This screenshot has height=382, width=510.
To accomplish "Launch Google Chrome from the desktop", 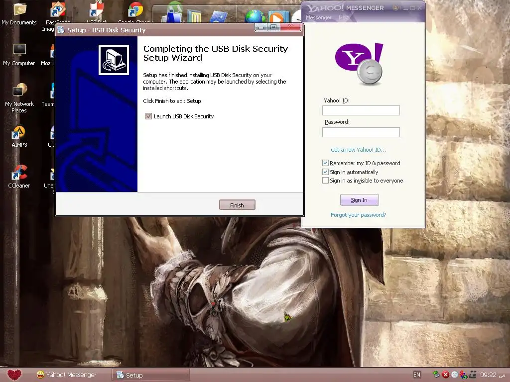I will [x=135, y=11].
